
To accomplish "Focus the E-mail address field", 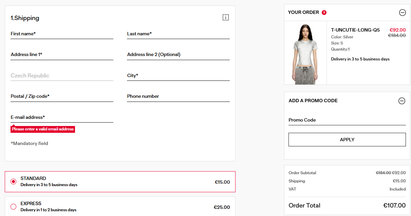I will point(62,118).
